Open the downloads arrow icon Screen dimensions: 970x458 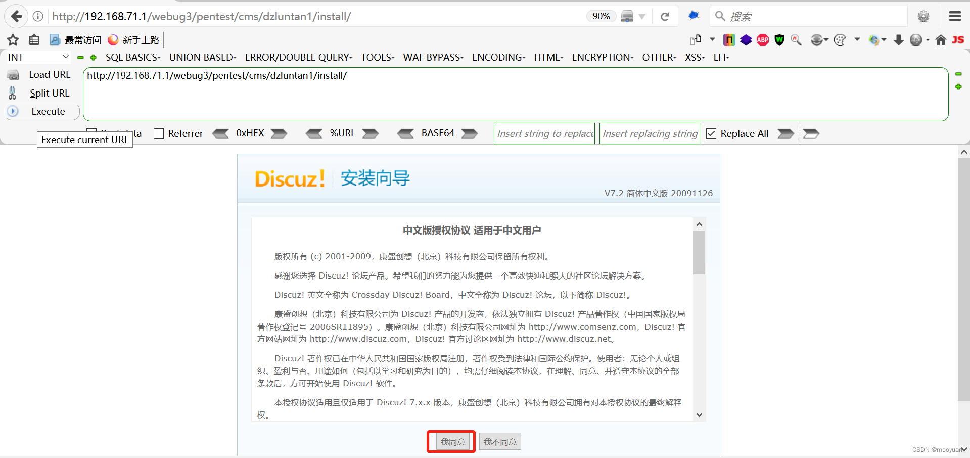pyautogui.click(x=899, y=40)
